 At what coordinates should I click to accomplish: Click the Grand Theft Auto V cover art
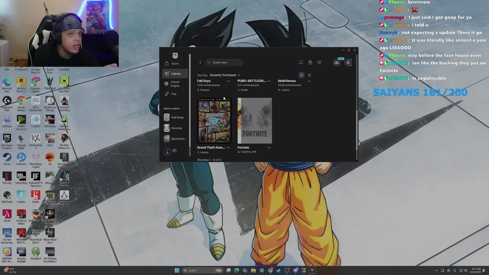214,121
